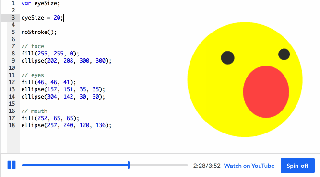This screenshot has height=177, width=320.
Task: Click the '// eyes' comment
Action: (x=33, y=75)
